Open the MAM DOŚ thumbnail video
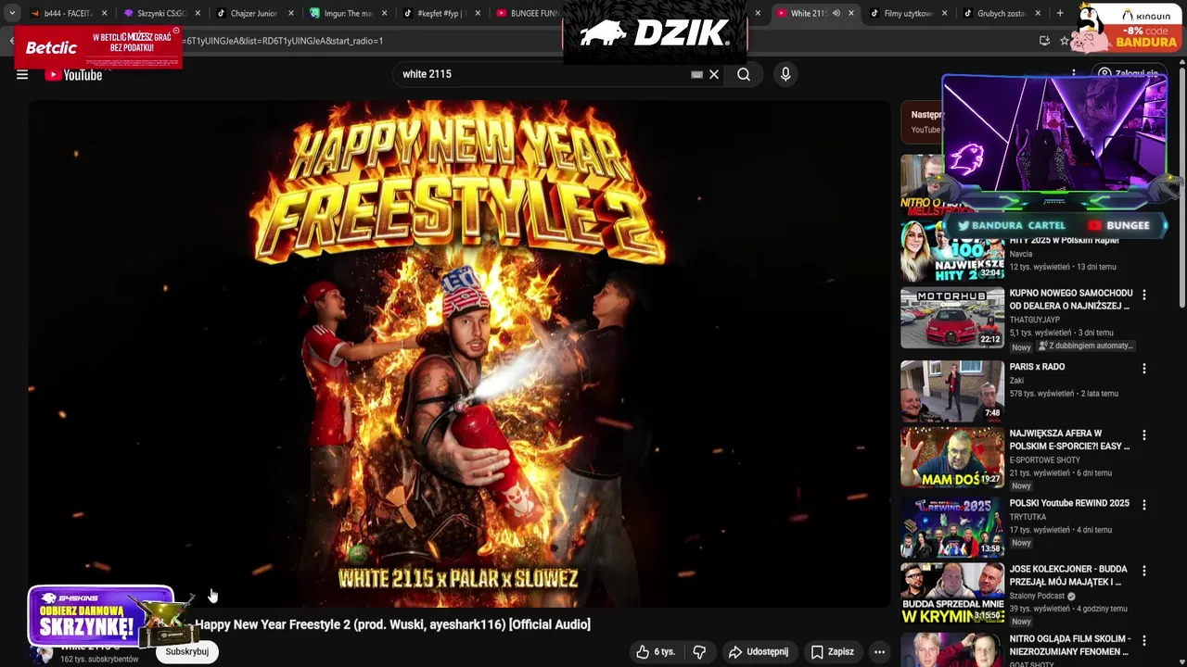The width and height of the screenshot is (1187, 667). 952,457
